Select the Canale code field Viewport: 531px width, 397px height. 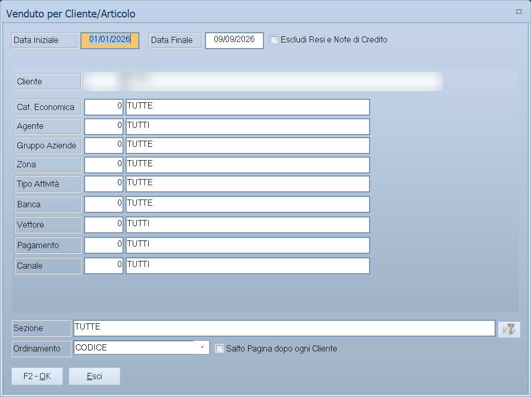[x=104, y=266]
